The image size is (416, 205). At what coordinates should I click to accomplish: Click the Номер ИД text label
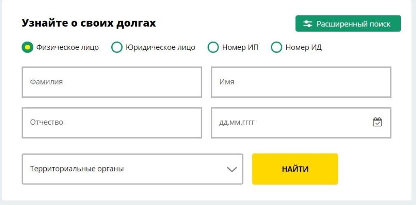pyautogui.click(x=304, y=48)
